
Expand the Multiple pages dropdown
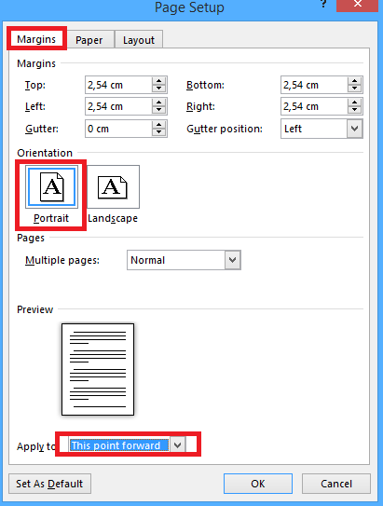233,260
